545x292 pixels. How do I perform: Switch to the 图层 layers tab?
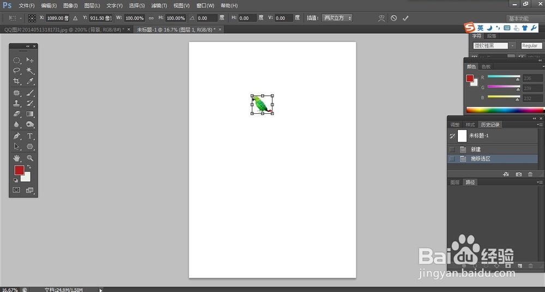click(455, 182)
